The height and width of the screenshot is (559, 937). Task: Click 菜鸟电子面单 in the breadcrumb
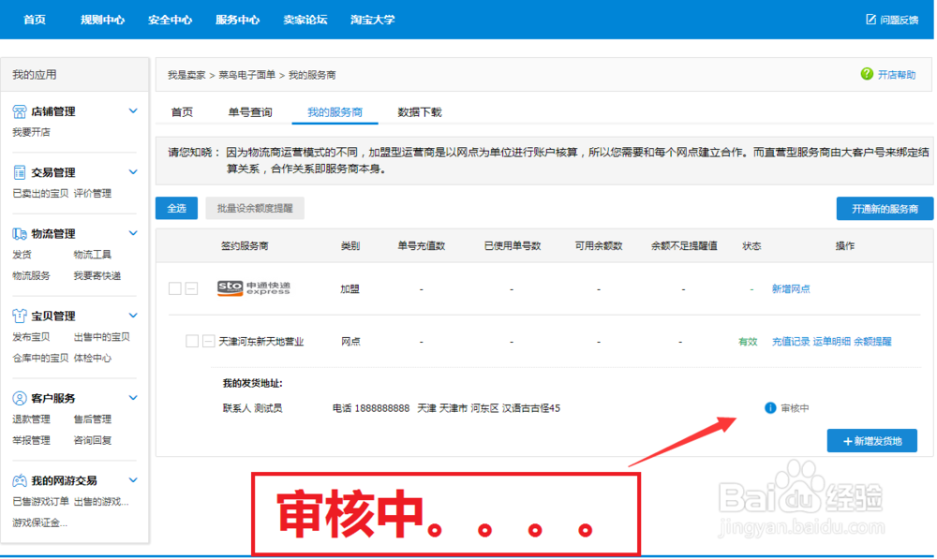point(246,75)
